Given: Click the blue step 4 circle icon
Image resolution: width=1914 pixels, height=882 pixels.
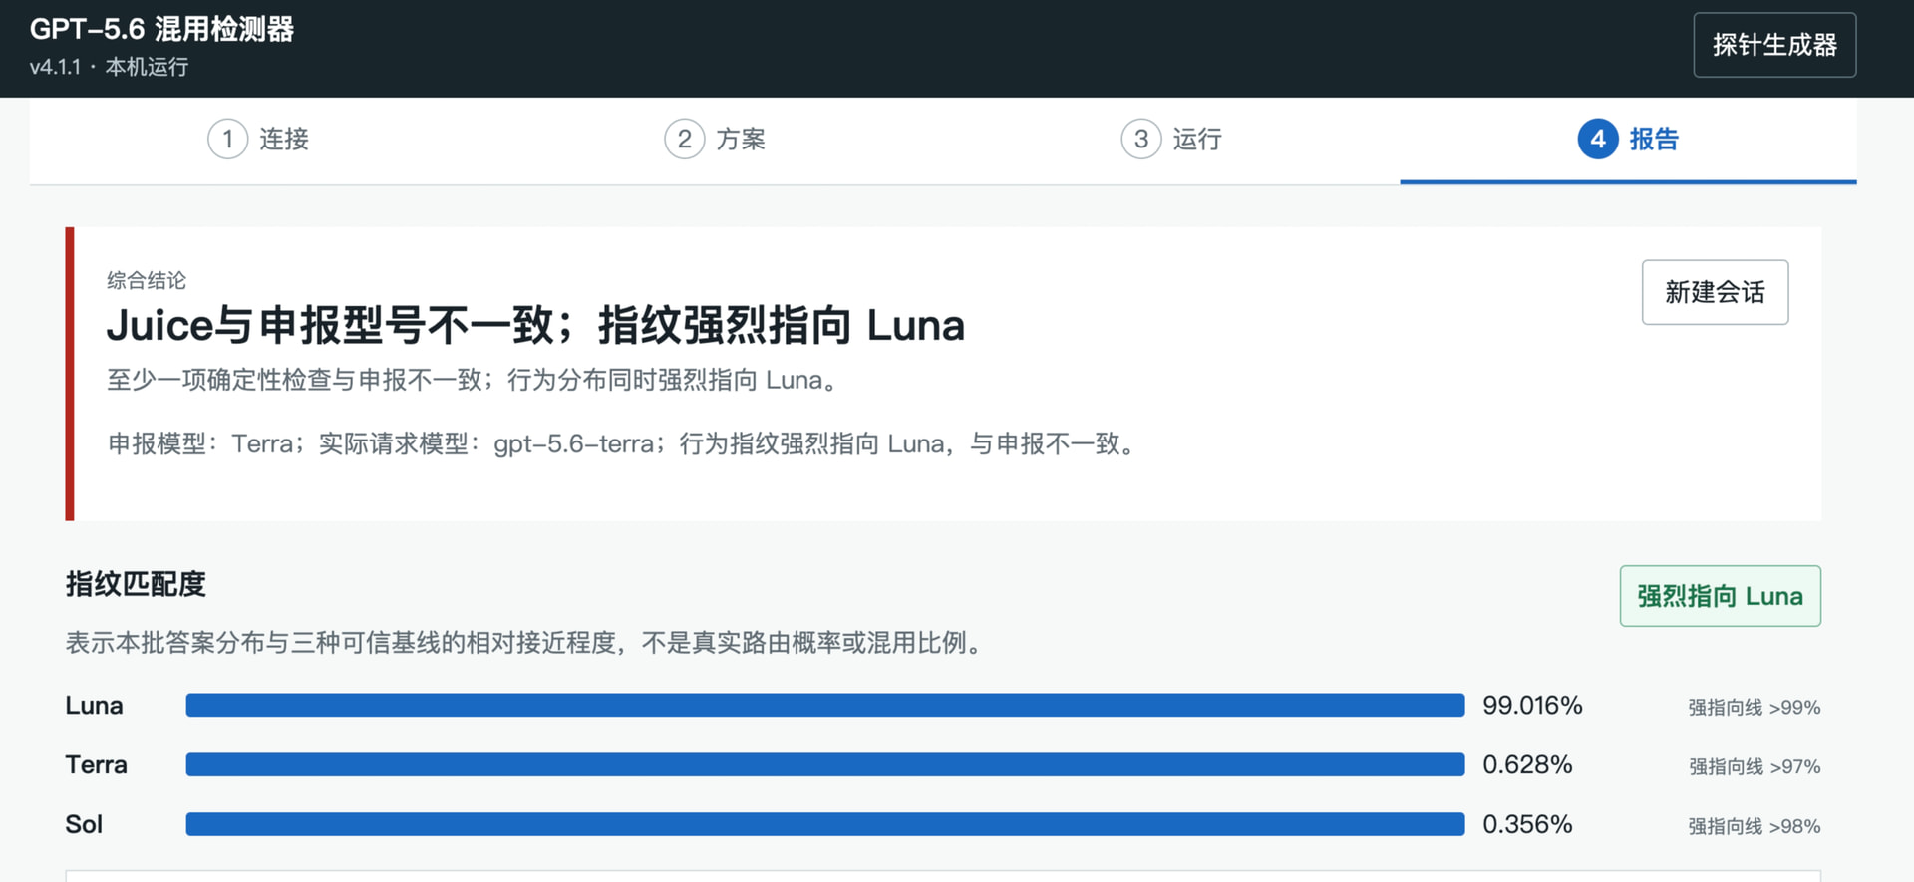Looking at the screenshot, I should pyautogui.click(x=1597, y=139).
